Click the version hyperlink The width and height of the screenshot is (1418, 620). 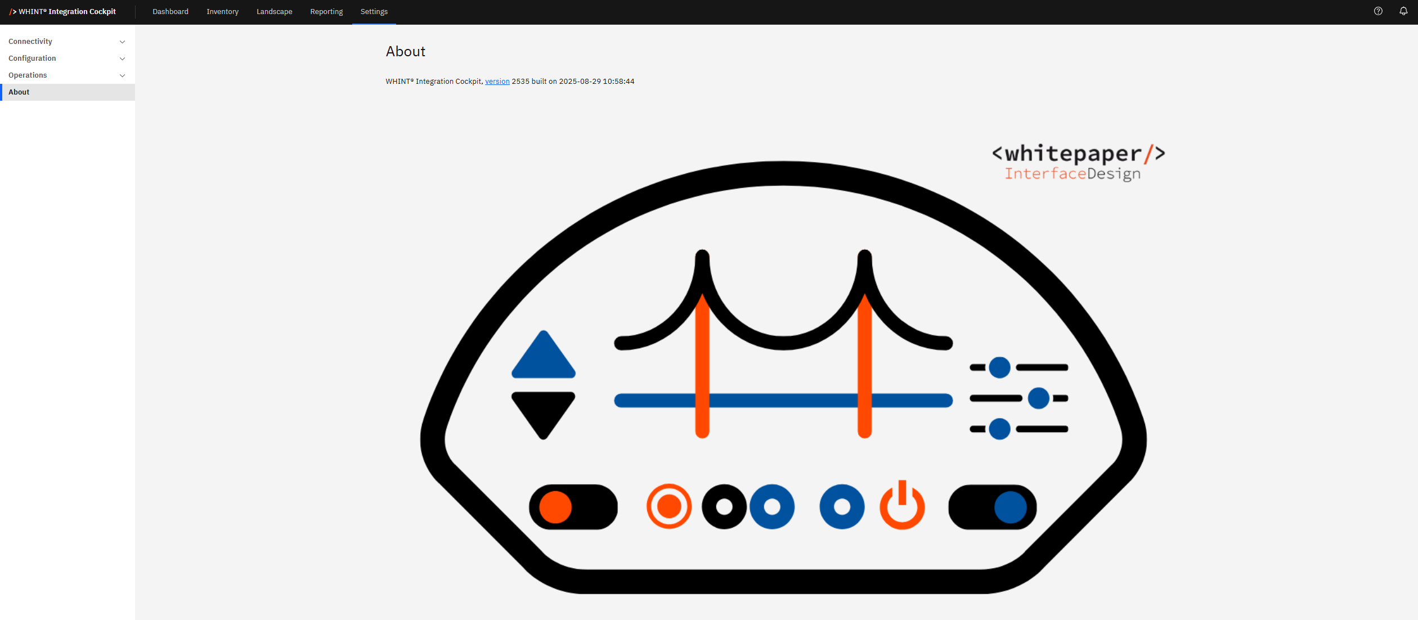(497, 82)
